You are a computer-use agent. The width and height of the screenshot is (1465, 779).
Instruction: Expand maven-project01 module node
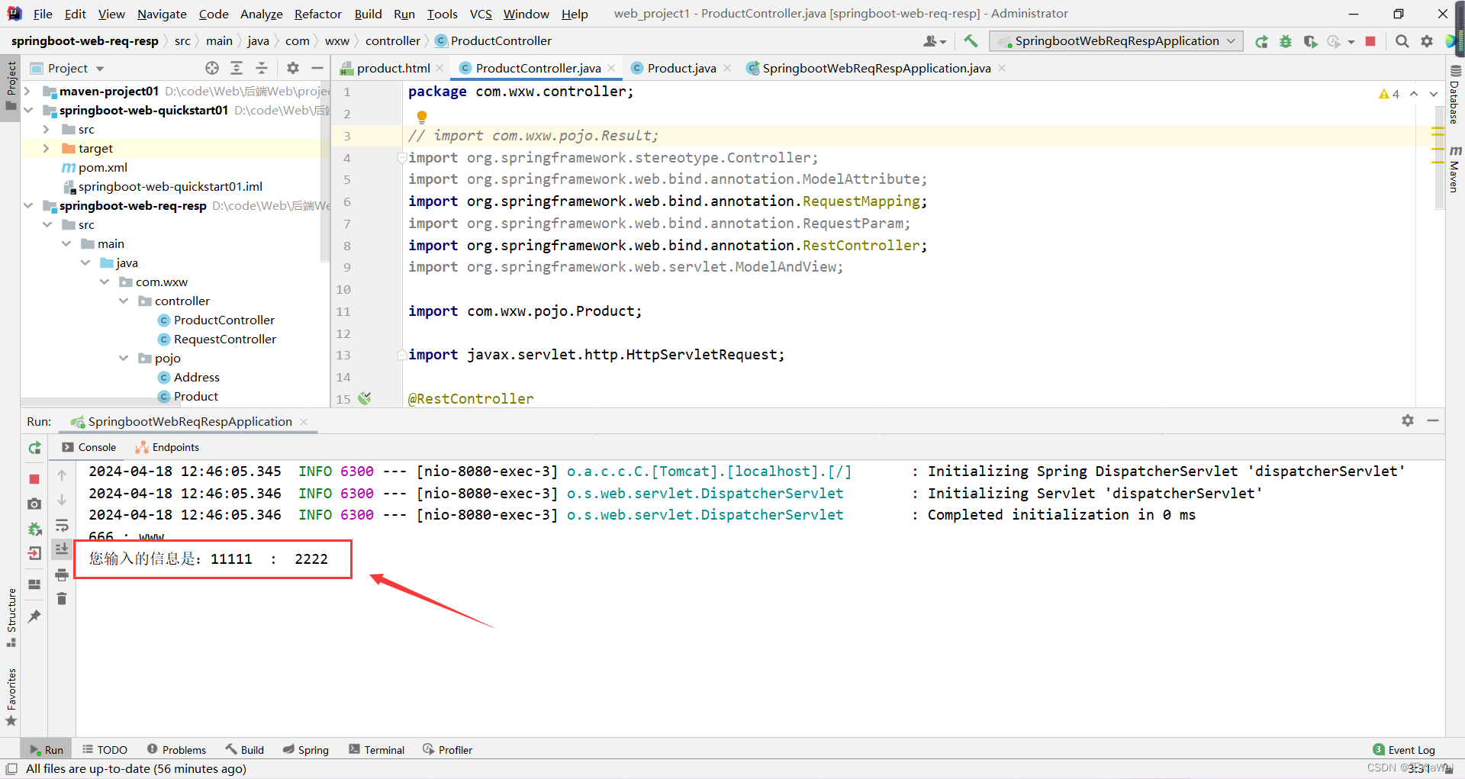click(x=27, y=92)
